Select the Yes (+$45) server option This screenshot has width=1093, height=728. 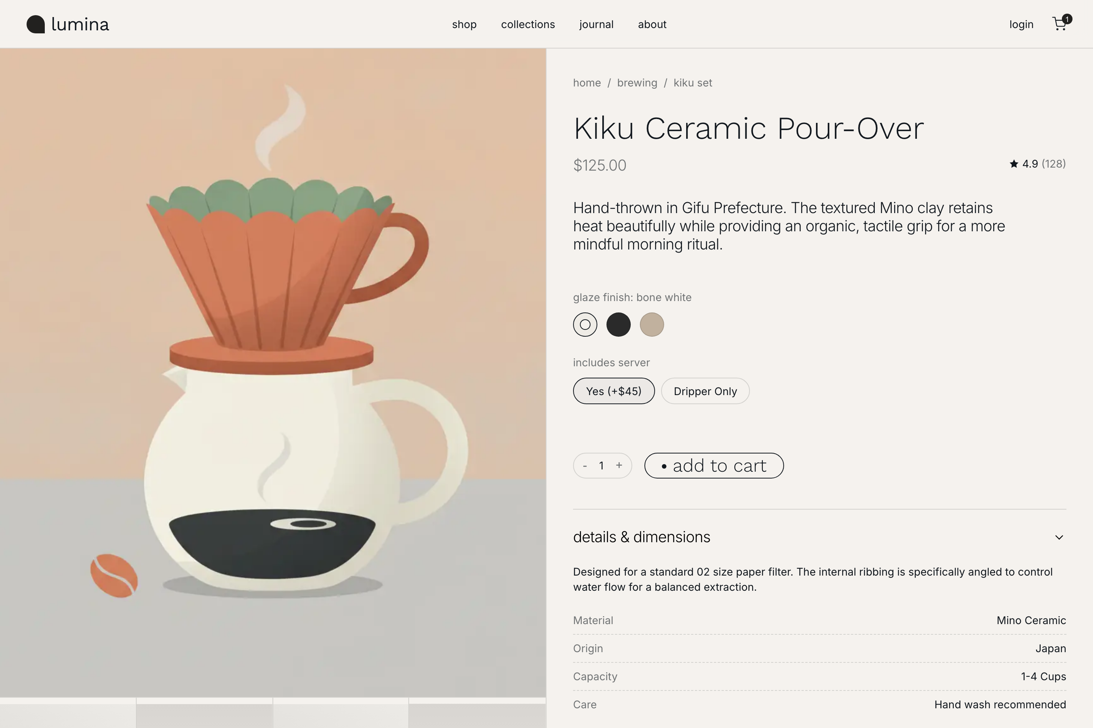[x=614, y=391]
